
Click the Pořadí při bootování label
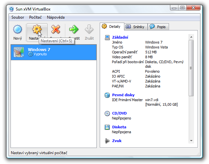tap(128, 62)
